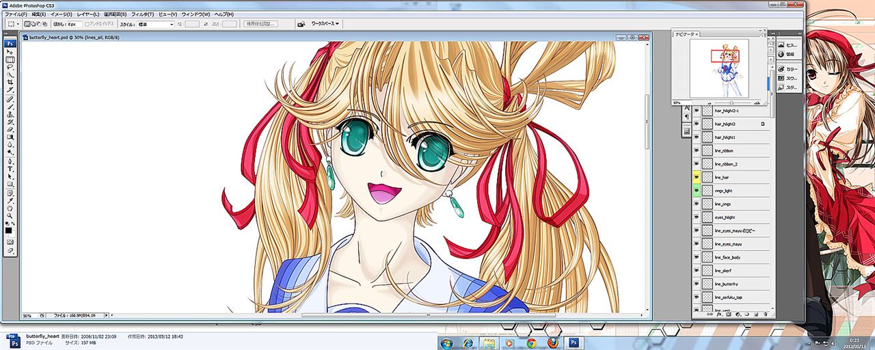Hide the eyes_hlight layer
The image size is (875, 350).
tap(697, 217)
